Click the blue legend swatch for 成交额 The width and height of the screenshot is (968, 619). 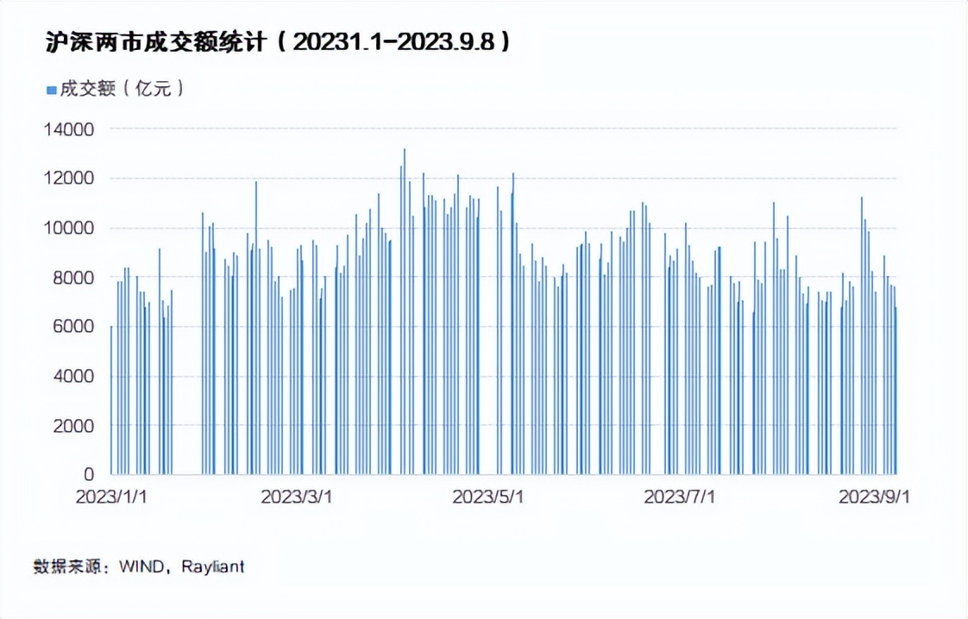click(52, 91)
